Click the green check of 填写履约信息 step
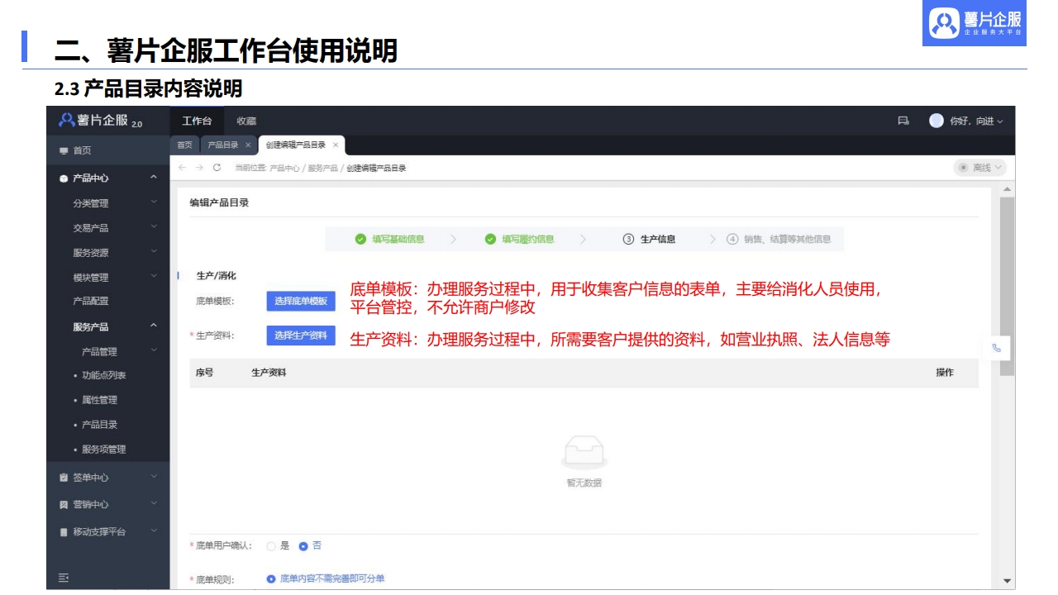 click(490, 240)
